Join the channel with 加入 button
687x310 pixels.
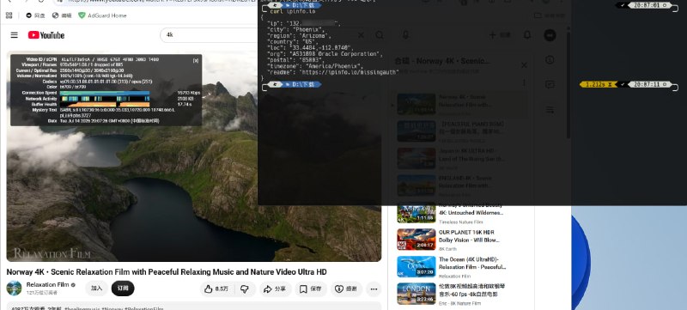96,289
